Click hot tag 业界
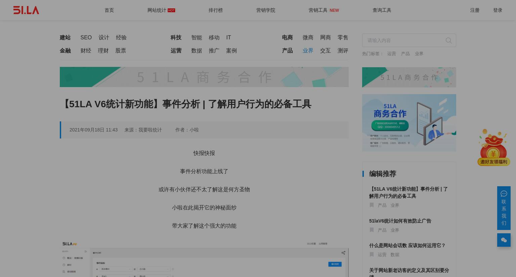Viewport: 516px width, 277px height. coord(419,54)
